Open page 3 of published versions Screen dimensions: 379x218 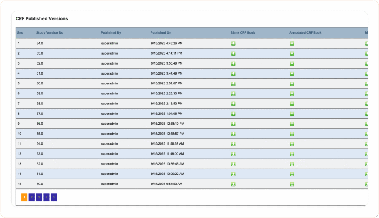pos(39,197)
